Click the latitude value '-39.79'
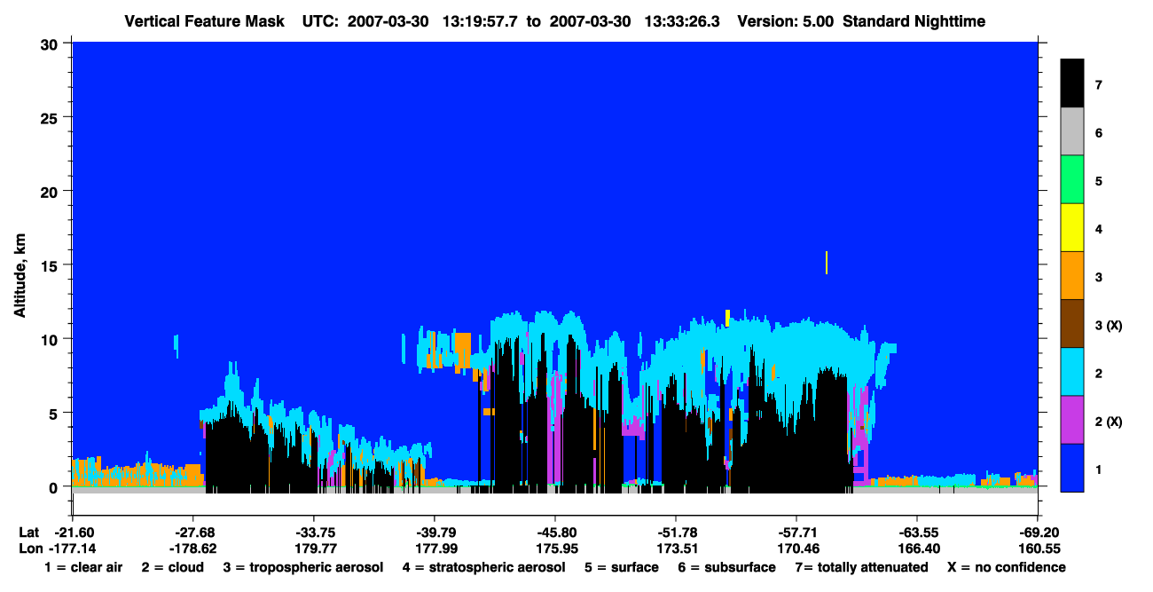 (x=434, y=533)
